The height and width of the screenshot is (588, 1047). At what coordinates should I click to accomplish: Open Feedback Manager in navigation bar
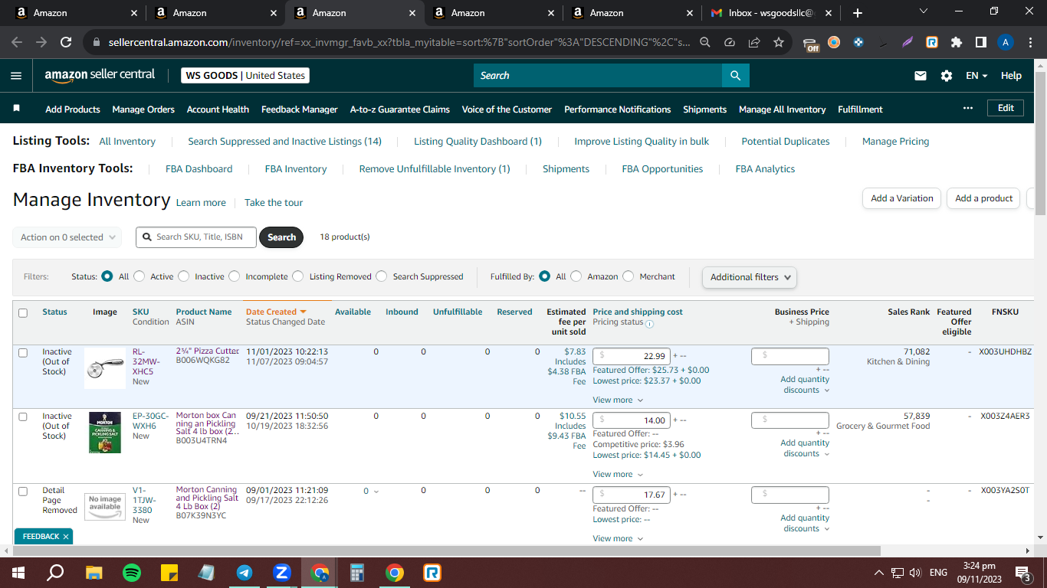[299, 109]
